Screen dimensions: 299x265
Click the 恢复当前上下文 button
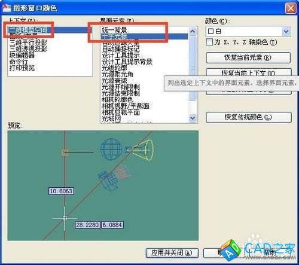249,72
